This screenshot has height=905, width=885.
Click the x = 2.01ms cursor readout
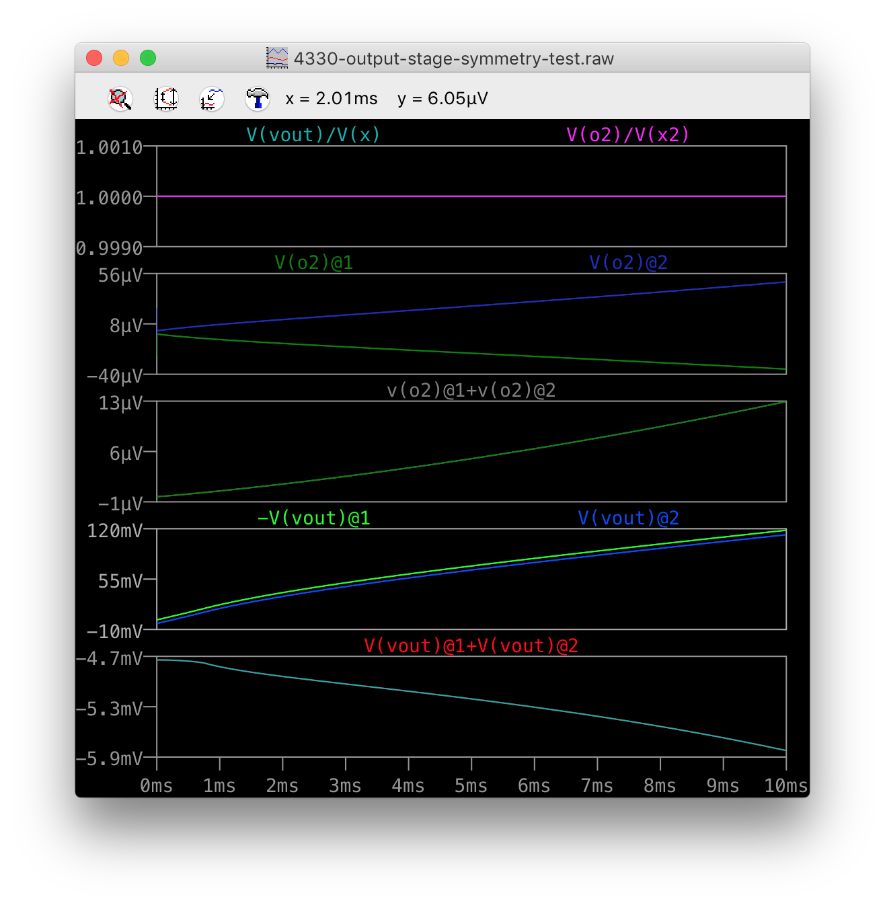coord(332,99)
